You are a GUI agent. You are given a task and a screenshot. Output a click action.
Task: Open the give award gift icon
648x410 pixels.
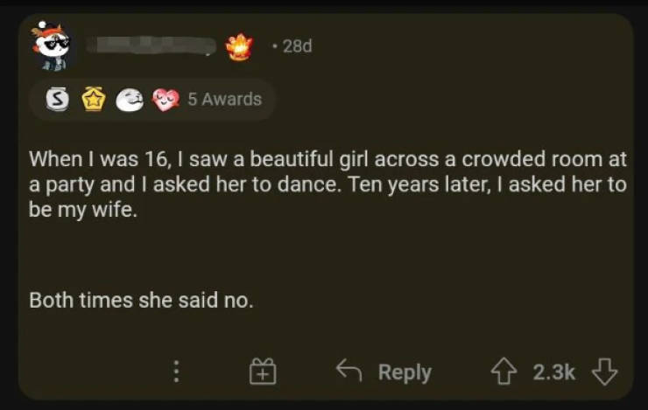[262, 372]
